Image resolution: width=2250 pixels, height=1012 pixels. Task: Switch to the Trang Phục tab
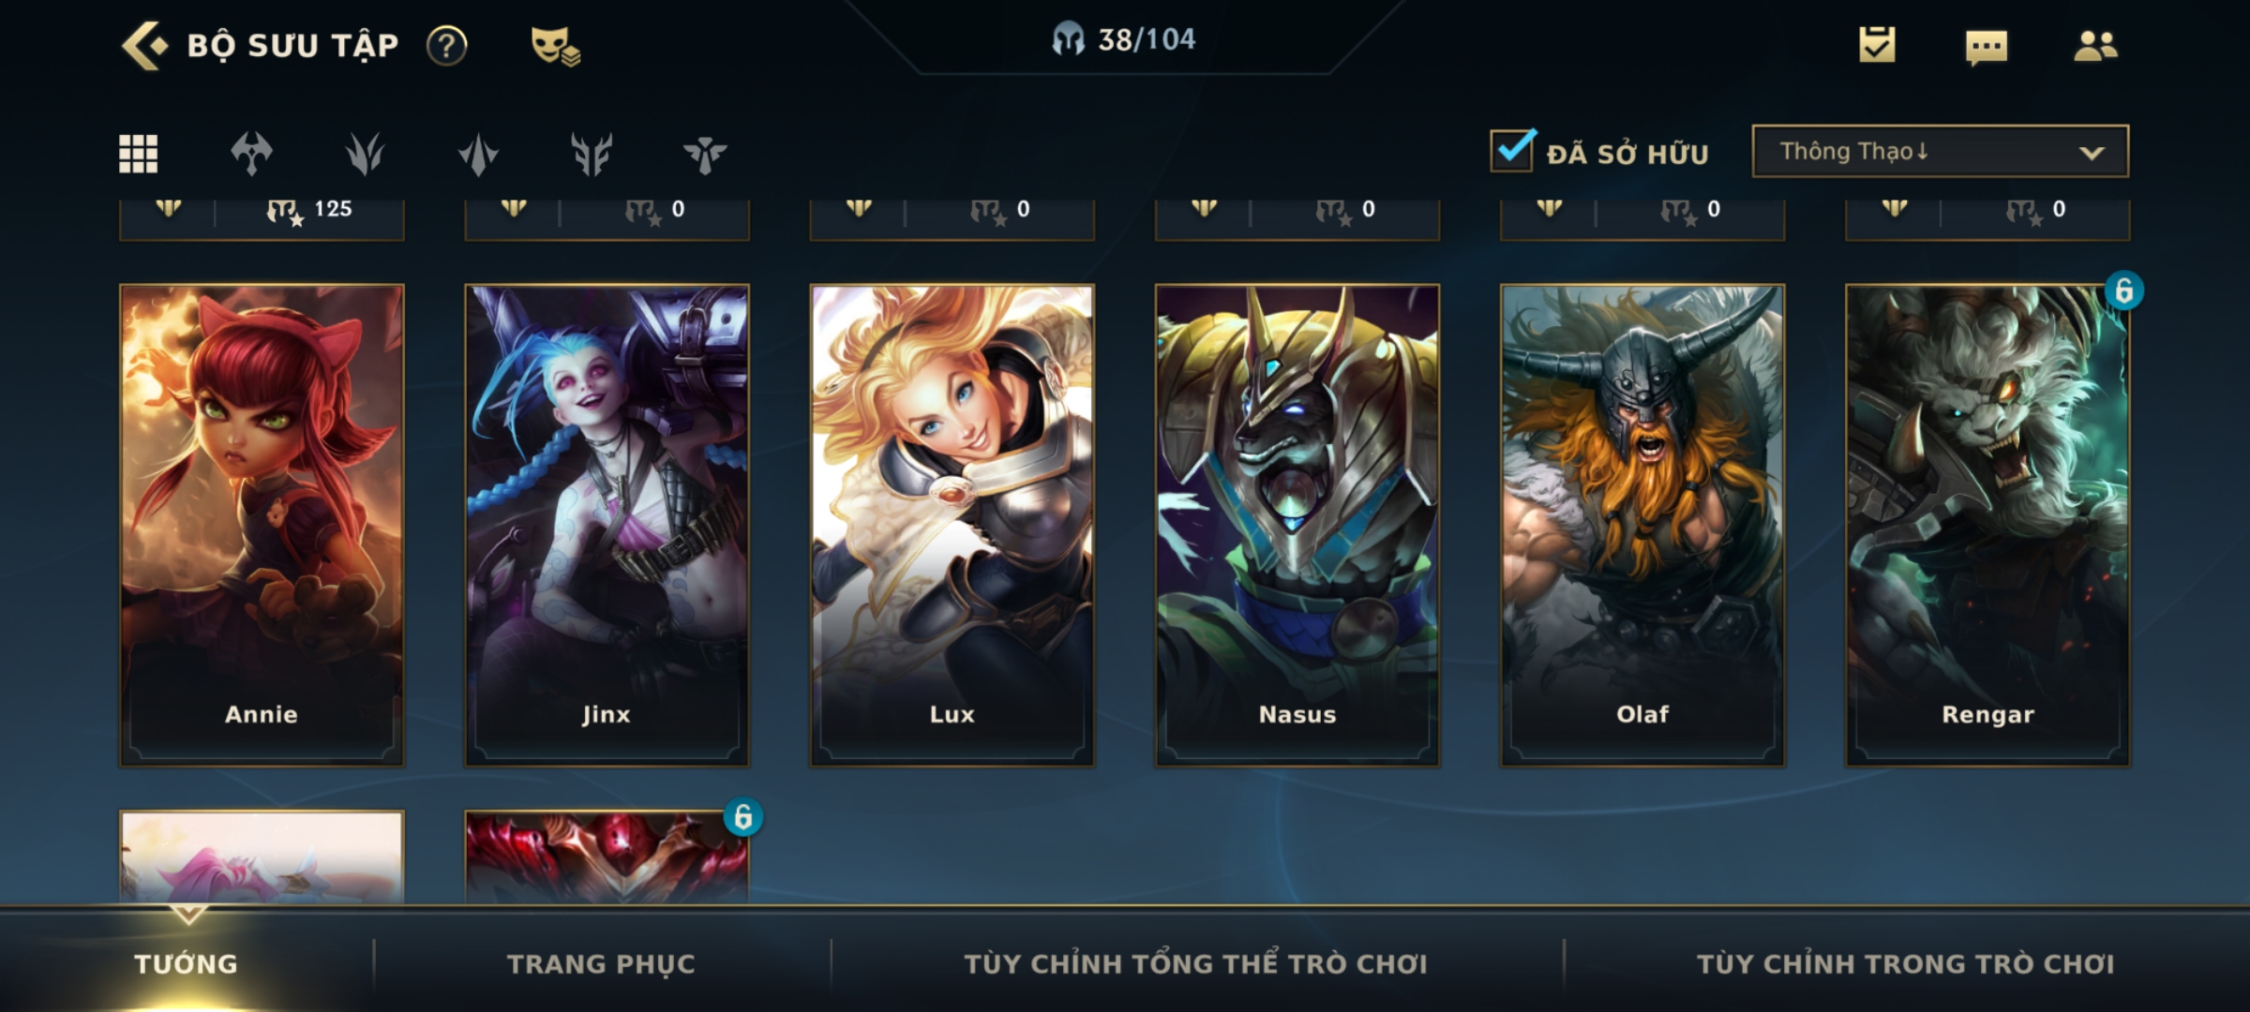click(601, 963)
